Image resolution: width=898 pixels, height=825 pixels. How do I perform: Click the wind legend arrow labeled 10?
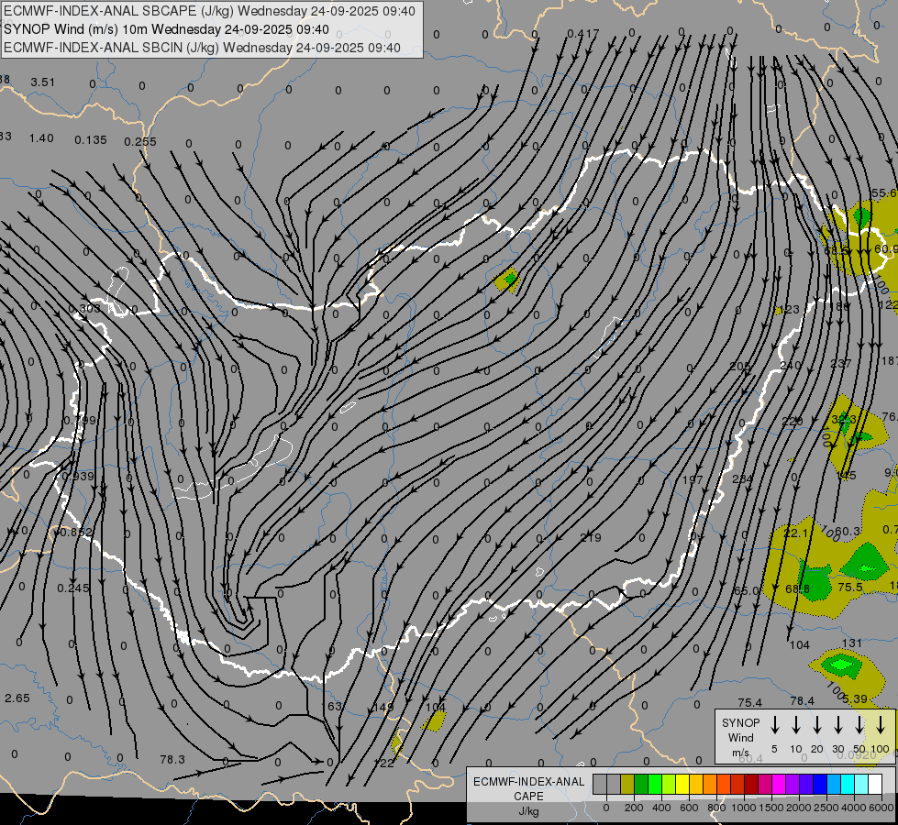coord(796,725)
